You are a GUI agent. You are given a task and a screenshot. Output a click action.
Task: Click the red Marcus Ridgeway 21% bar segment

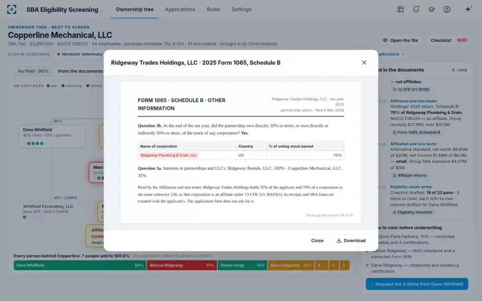pyautogui.click(x=182, y=265)
